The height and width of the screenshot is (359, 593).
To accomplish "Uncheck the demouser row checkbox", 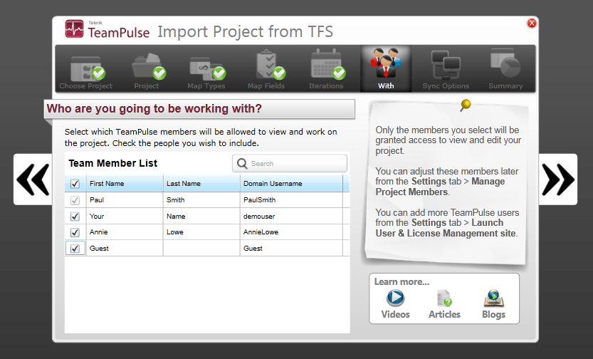I will [x=75, y=217].
